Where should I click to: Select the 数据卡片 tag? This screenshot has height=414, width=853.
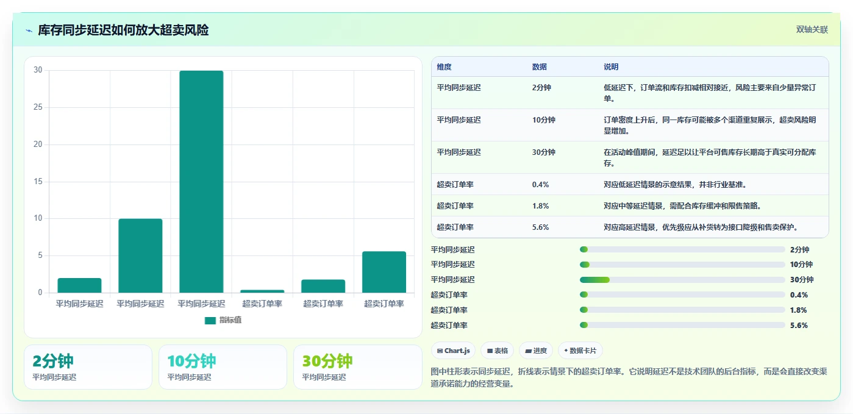click(x=580, y=351)
